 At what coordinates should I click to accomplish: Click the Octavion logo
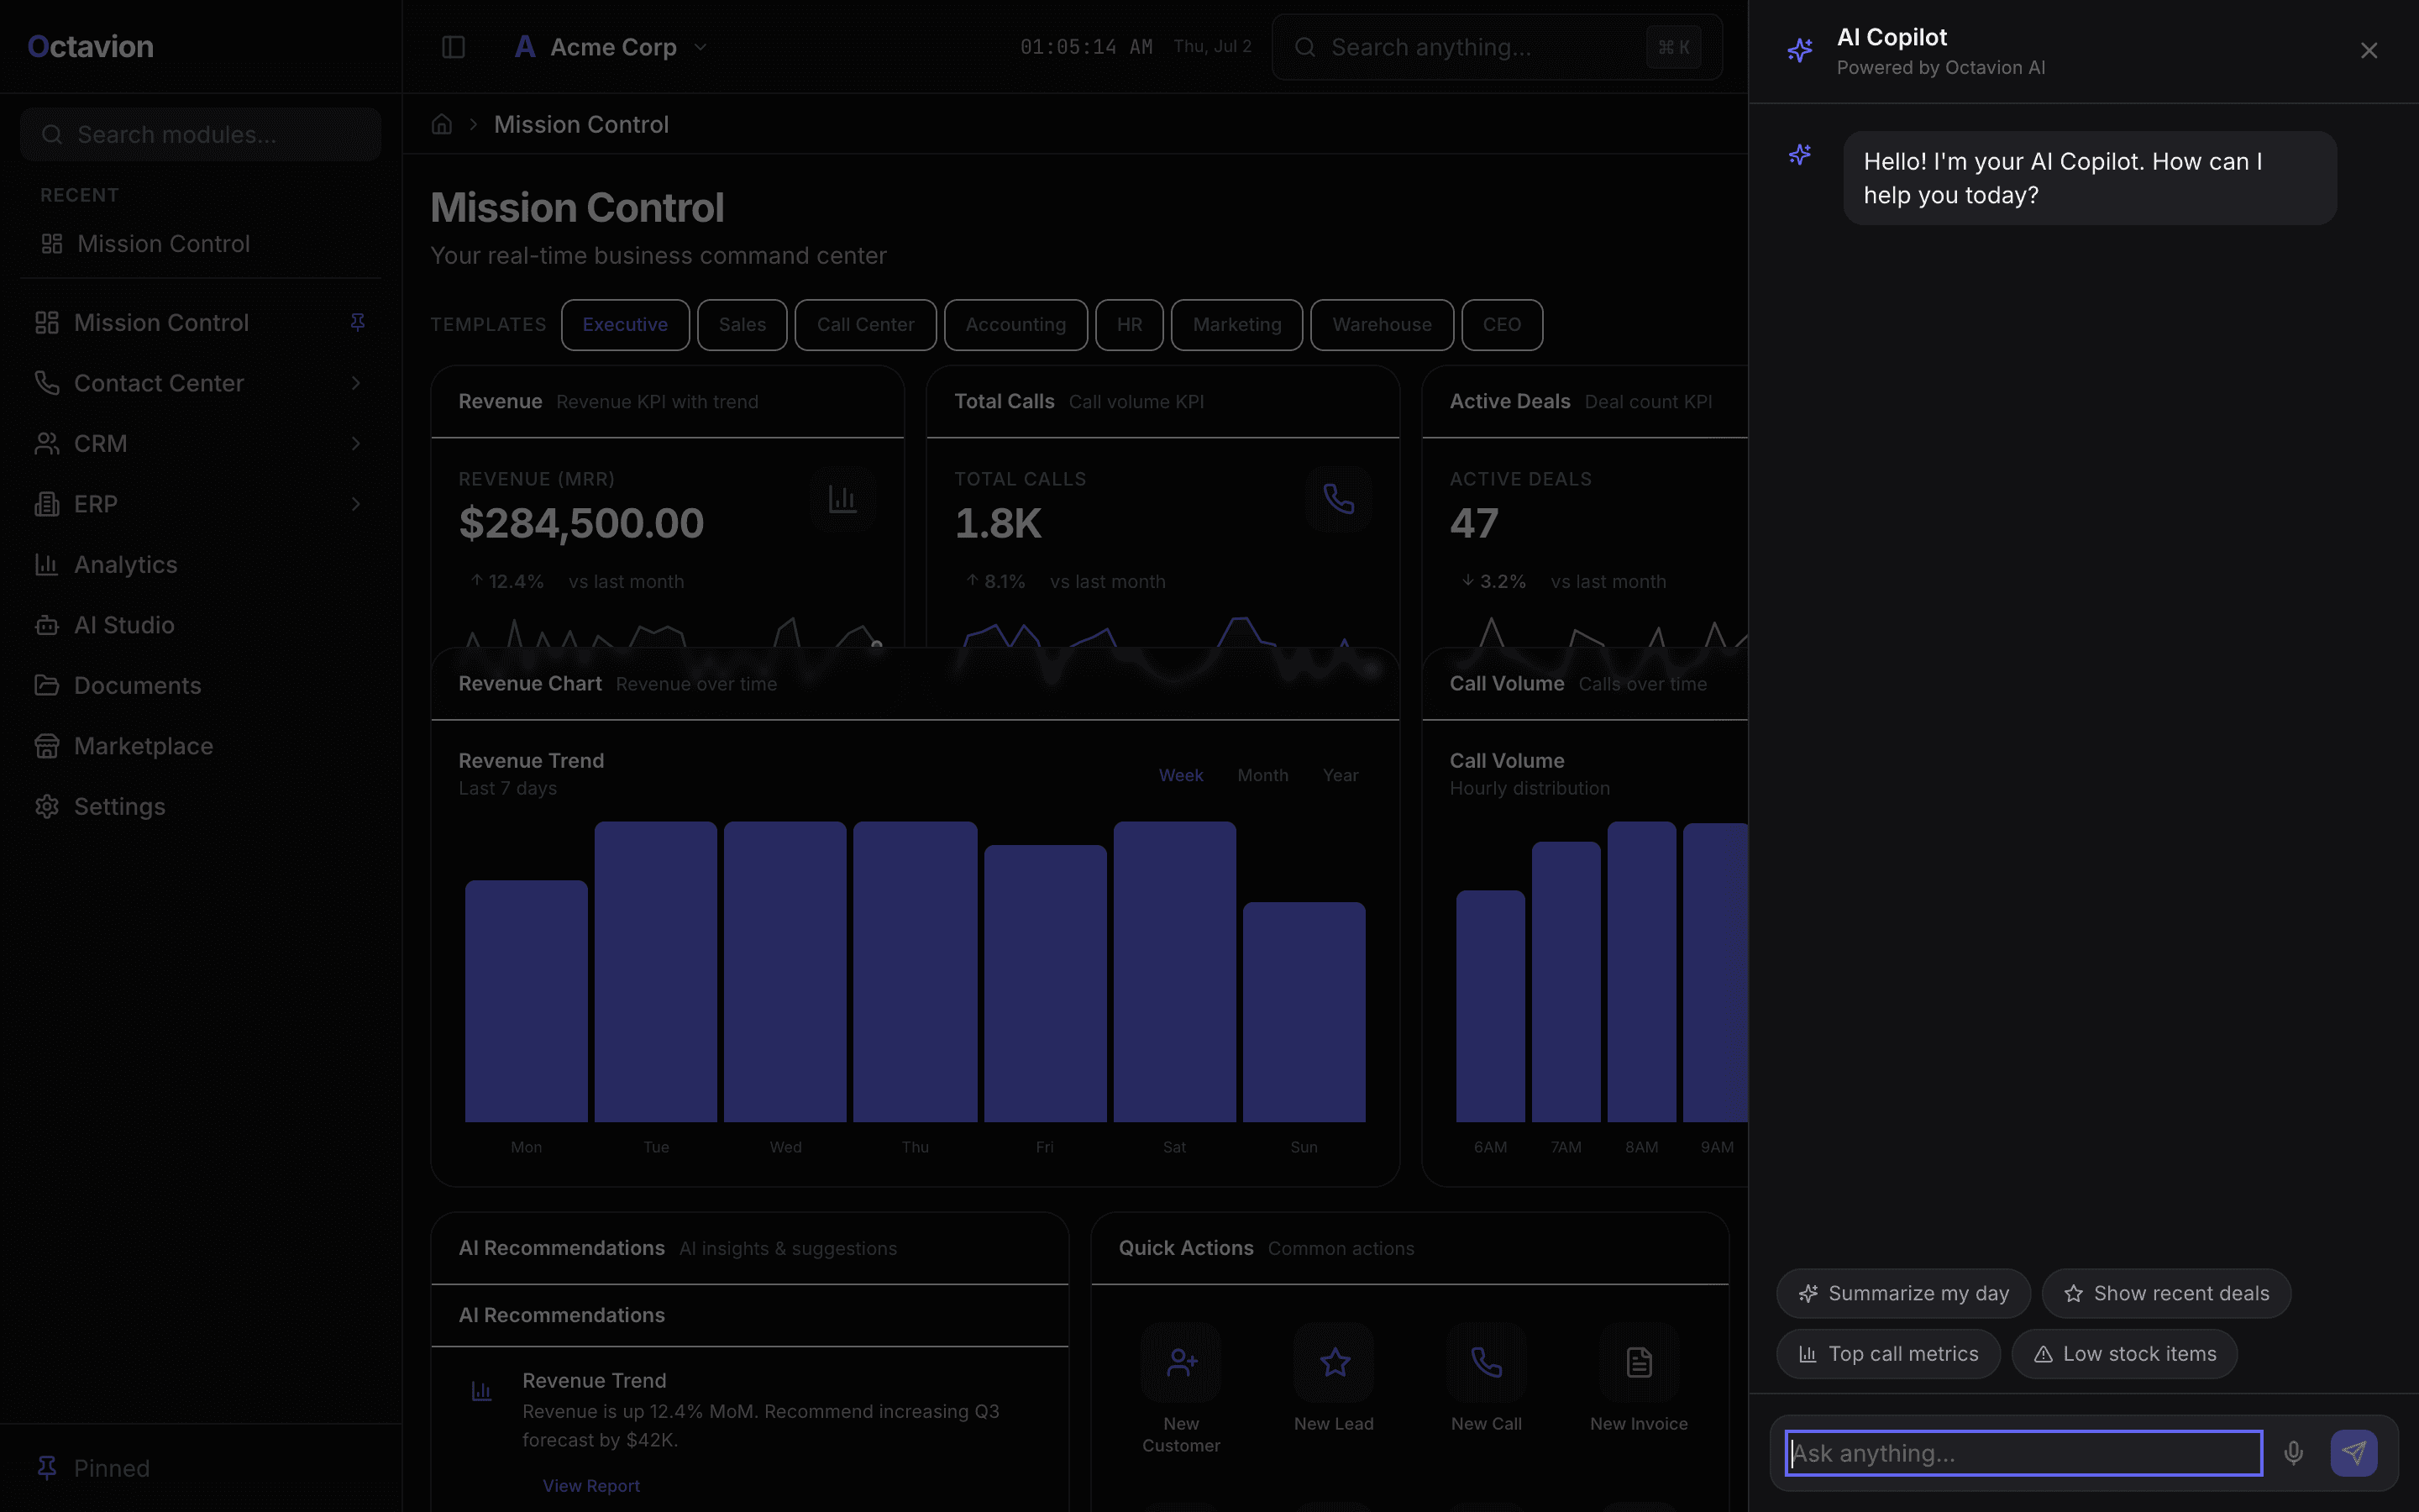click(91, 46)
